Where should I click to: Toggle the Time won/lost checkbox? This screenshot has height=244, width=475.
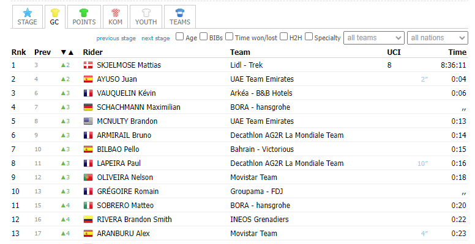(x=230, y=37)
